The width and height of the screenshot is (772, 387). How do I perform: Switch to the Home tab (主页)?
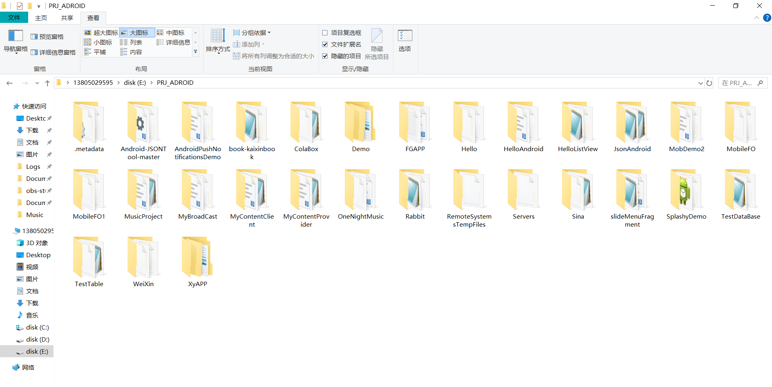pos(41,18)
